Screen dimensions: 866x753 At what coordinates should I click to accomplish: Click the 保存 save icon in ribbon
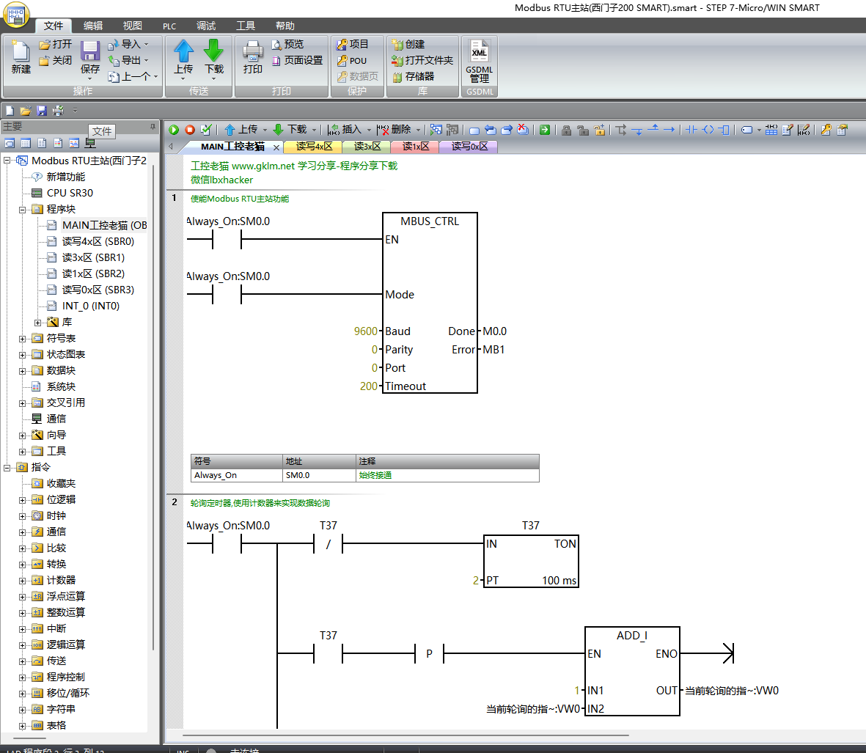coord(90,53)
